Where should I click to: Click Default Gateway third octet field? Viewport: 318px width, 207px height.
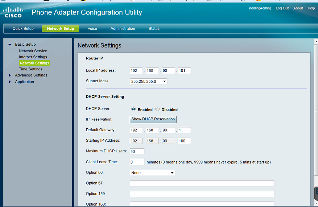tap(168, 130)
